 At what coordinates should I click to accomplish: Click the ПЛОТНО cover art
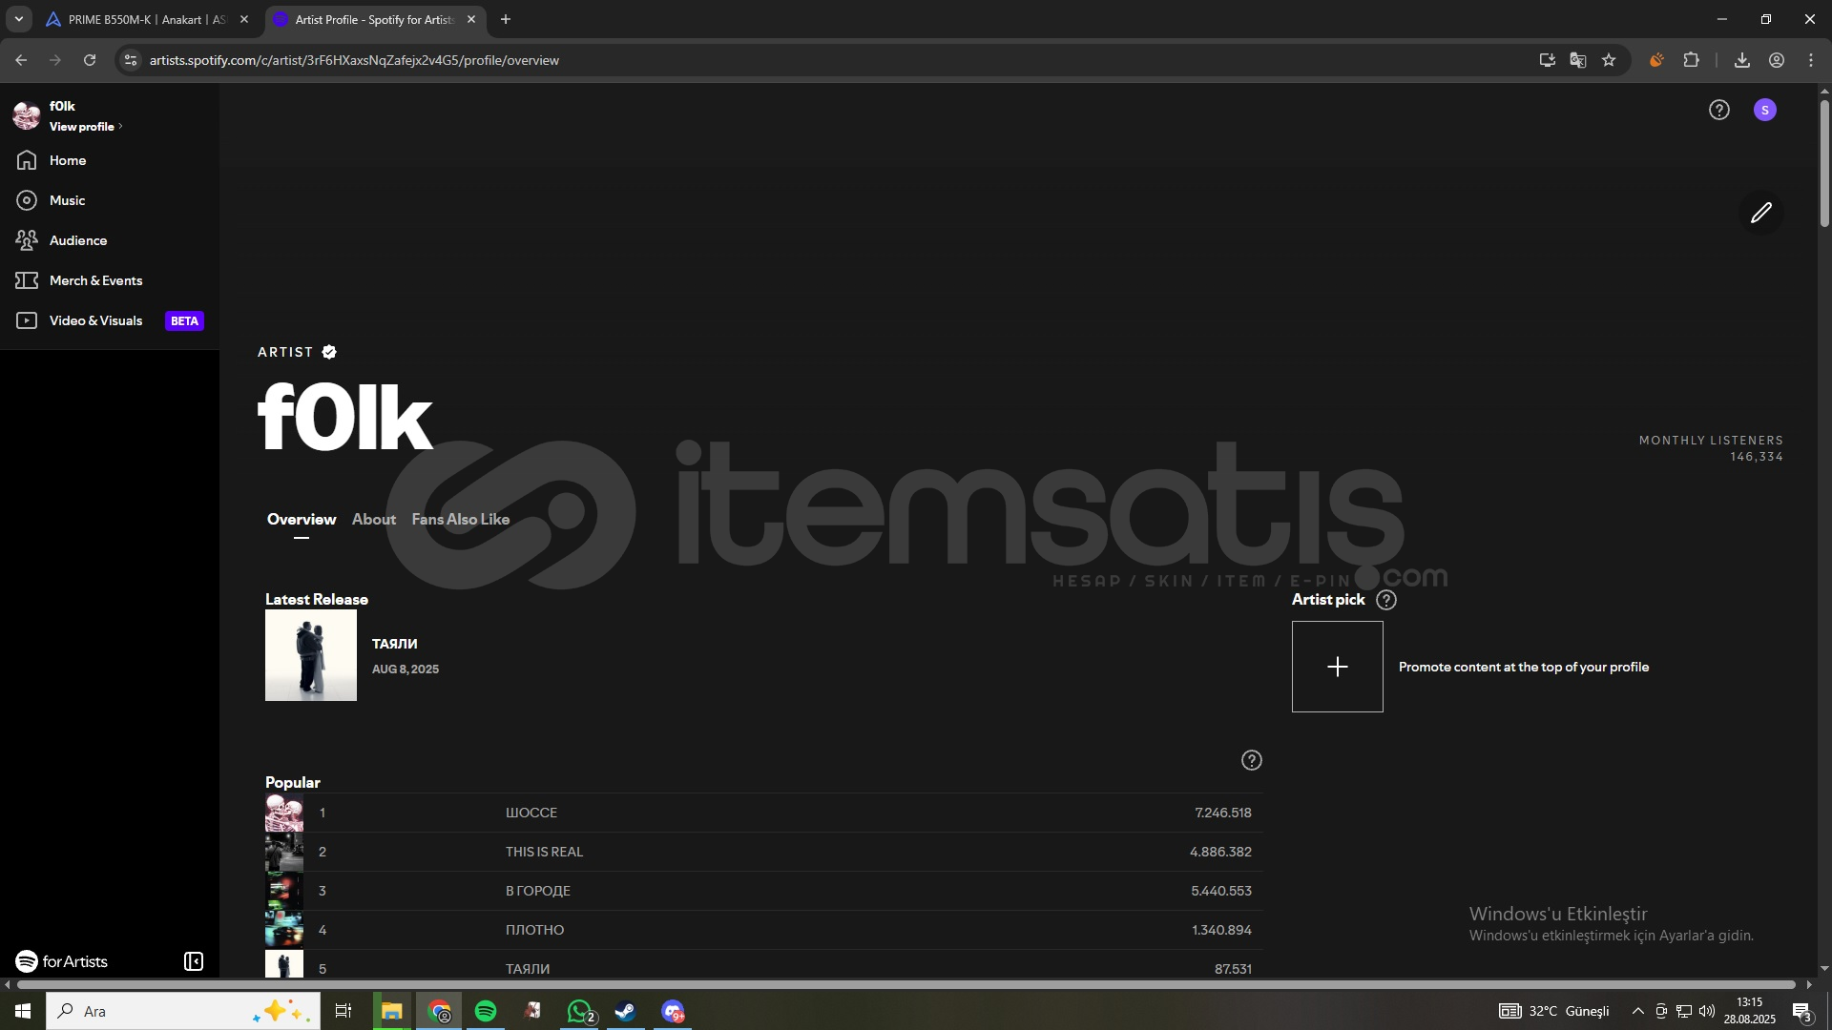(284, 930)
